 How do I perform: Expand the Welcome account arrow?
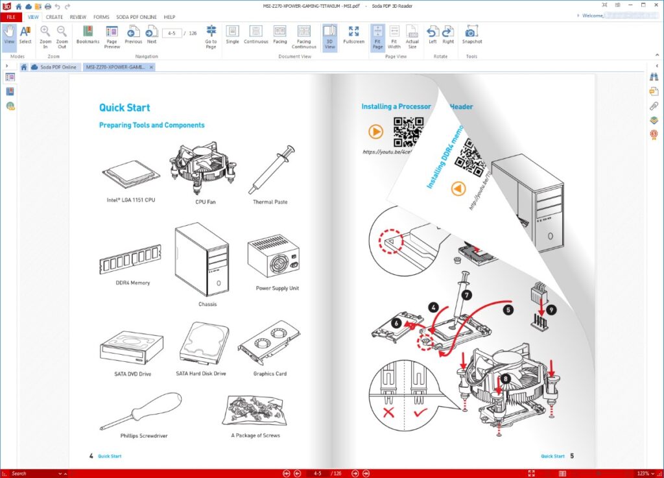click(x=578, y=16)
